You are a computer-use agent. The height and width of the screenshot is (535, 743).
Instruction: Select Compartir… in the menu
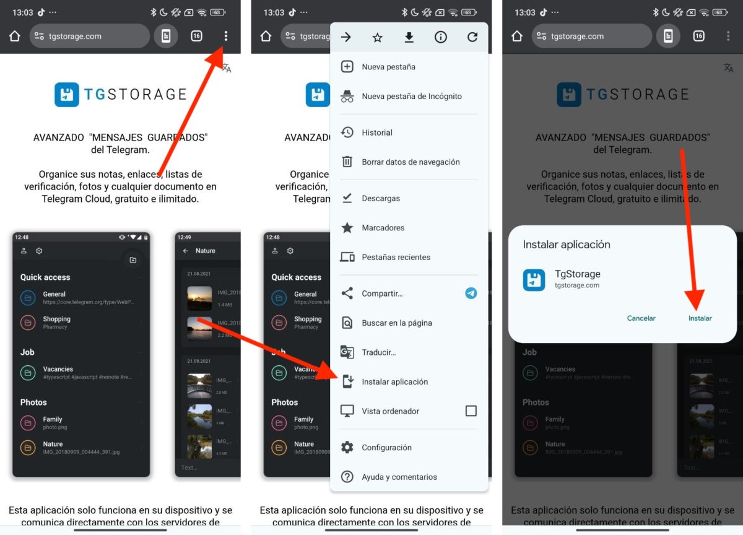382,294
